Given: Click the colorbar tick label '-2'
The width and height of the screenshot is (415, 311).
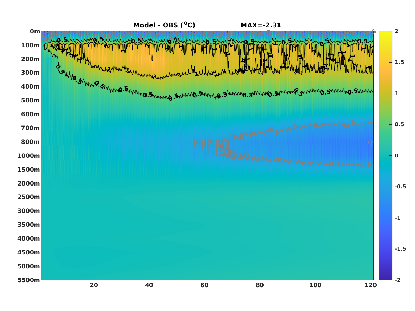Looking at the screenshot, I should [x=398, y=280].
